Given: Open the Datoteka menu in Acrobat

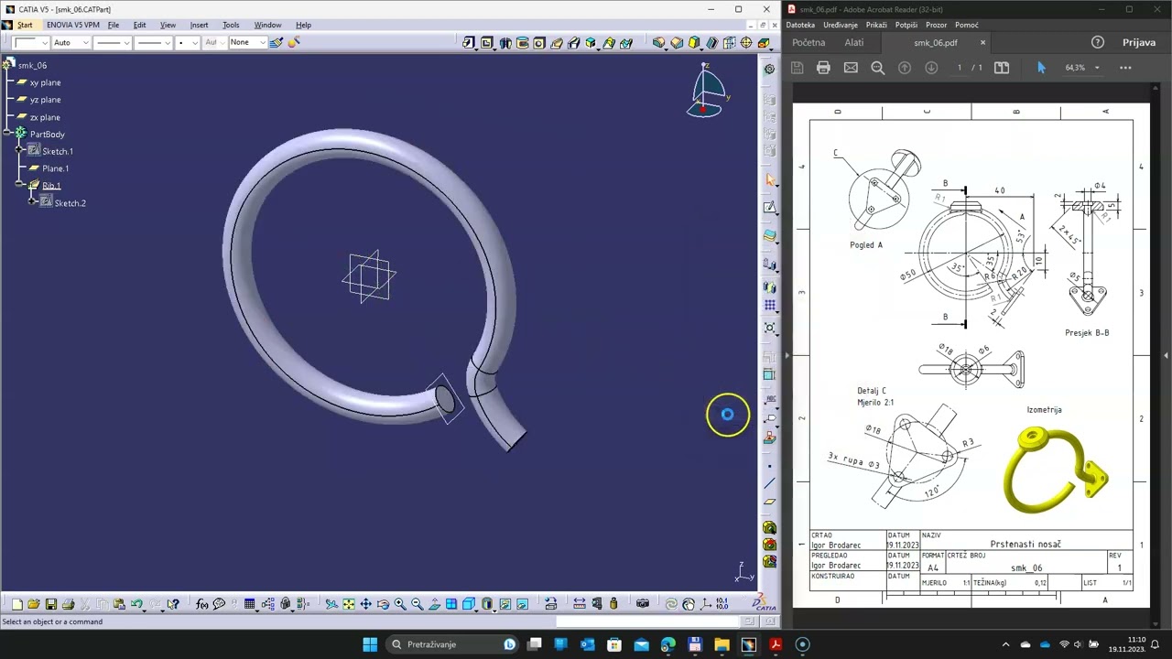Looking at the screenshot, I should [800, 25].
